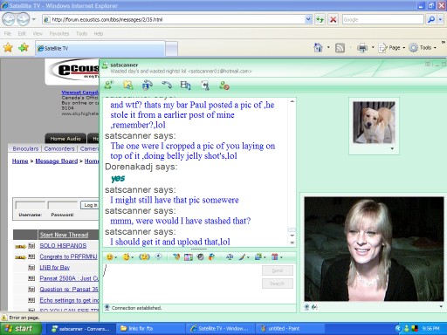Click the RSS feeds icon in IE

click(340, 48)
